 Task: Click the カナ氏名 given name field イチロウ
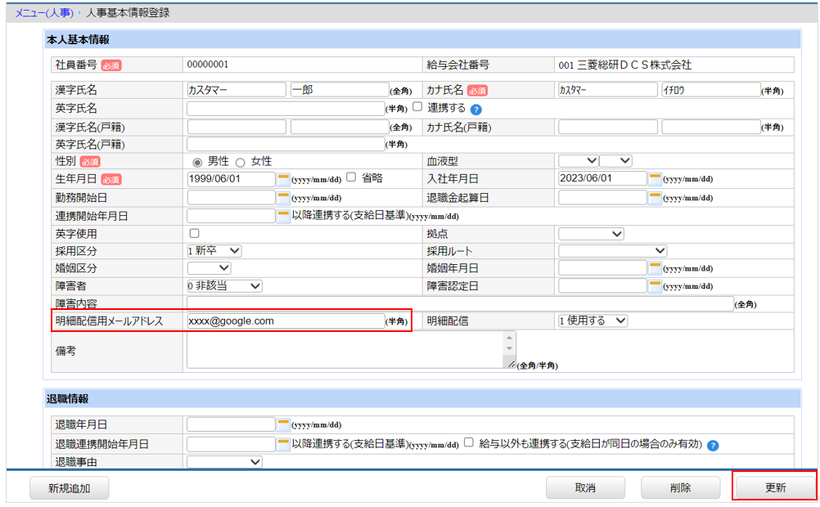pos(710,90)
